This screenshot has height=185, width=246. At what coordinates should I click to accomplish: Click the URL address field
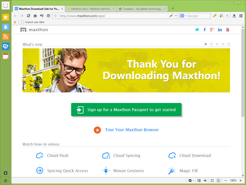[x=113, y=16]
